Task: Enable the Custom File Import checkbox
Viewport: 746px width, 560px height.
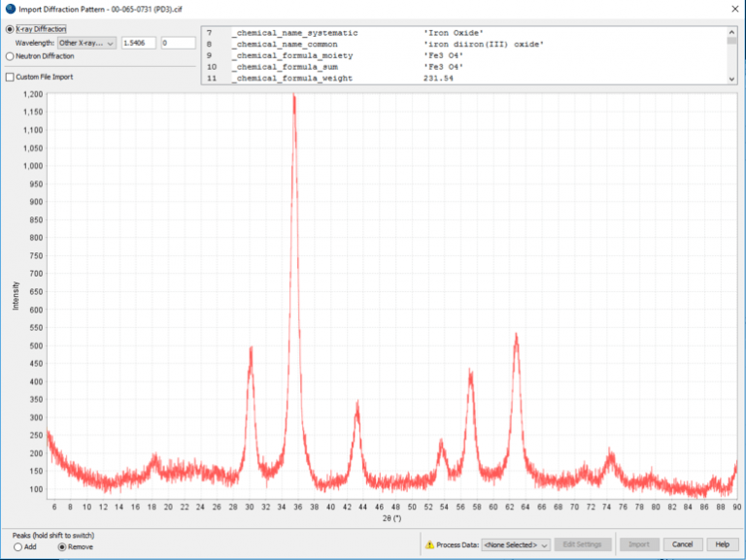Action: (x=10, y=77)
